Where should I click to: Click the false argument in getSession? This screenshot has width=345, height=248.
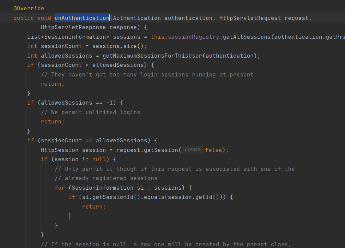[213, 150]
